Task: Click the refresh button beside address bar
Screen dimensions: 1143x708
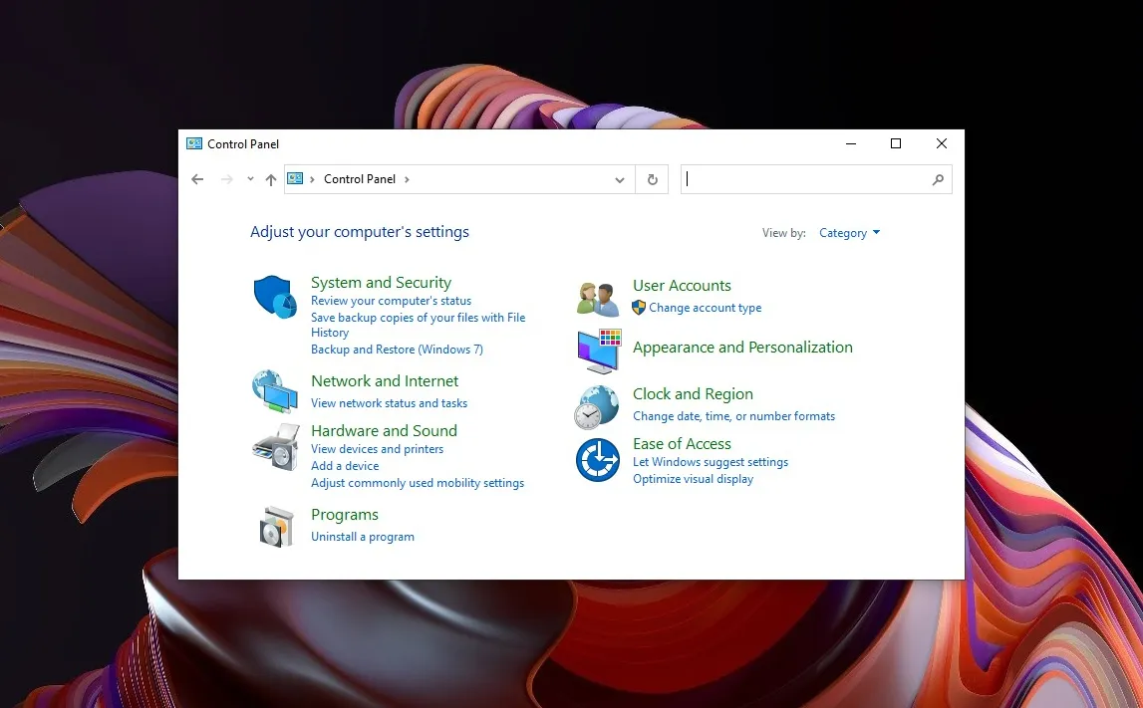Action: pos(653,180)
